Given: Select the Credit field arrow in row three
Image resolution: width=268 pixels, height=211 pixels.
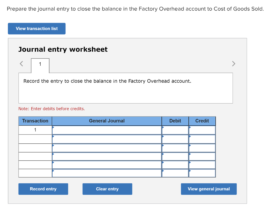Looking at the screenshot, I should tap(190, 145).
